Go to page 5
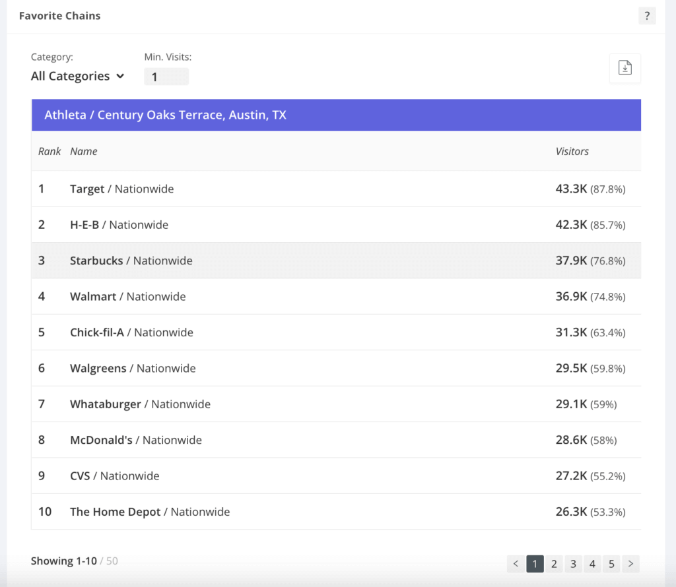 [x=611, y=564]
